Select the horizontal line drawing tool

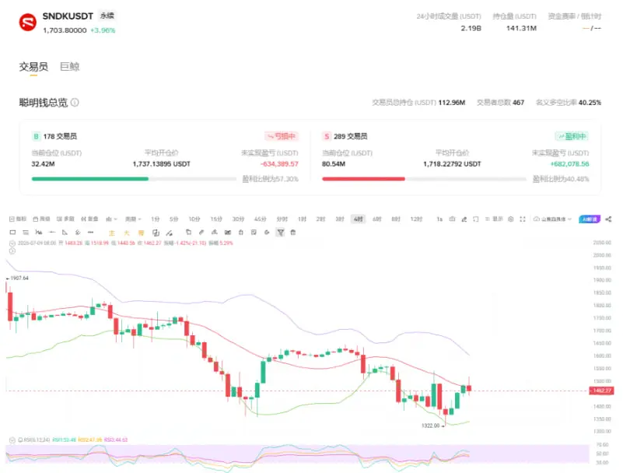point(51,232)
